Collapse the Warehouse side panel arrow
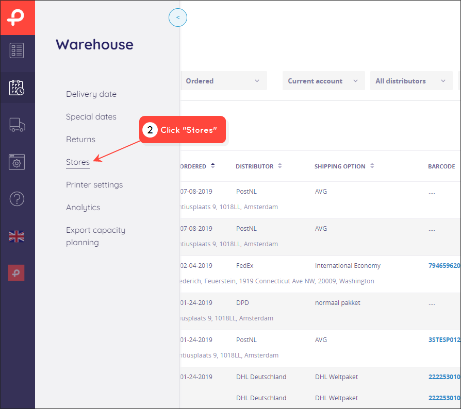 178,18
